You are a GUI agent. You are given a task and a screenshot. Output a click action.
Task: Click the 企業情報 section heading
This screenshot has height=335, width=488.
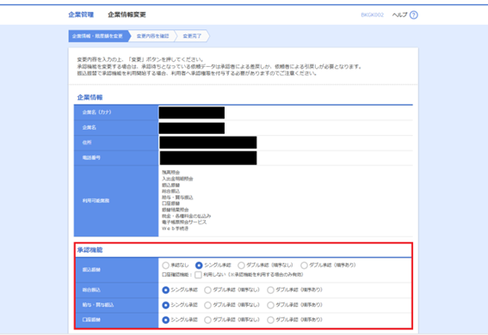coord(90,97)
